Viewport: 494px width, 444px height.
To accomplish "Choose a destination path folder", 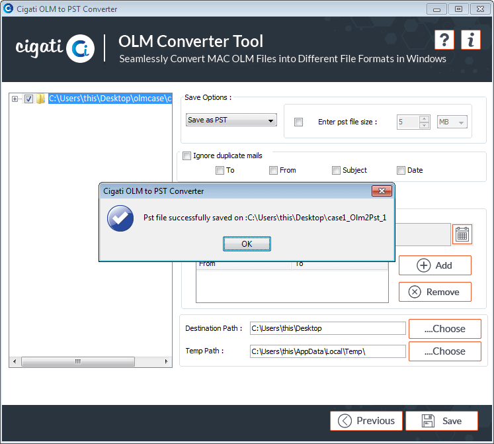I will click(x=445, y=329).
